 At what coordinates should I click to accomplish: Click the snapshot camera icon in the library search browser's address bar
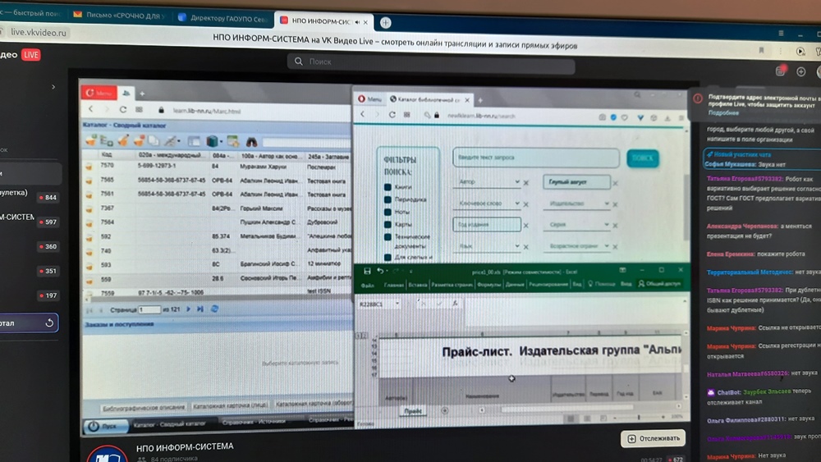(603, 117)
